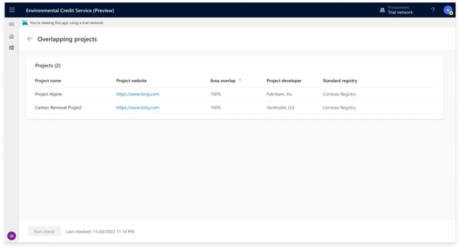Click the Project developer column header

pyautogui.click(x=284, y=80)
